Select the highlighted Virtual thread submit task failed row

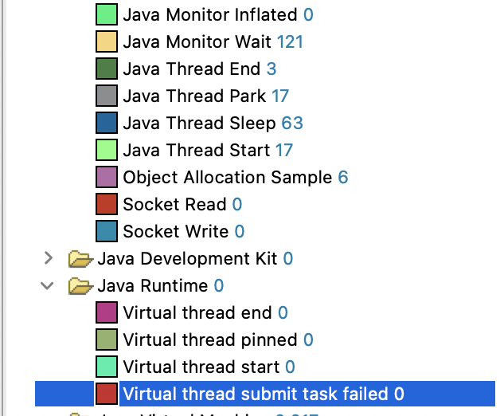(265, 394)
